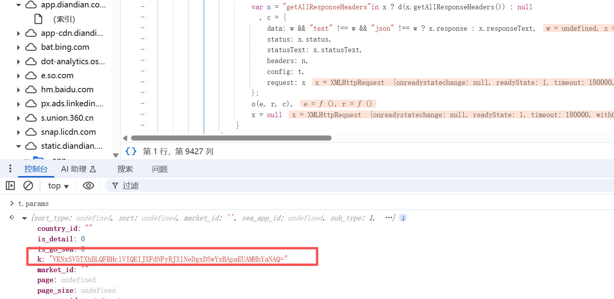Click the '…' ellipsis in the object preview

click(388, 218)
